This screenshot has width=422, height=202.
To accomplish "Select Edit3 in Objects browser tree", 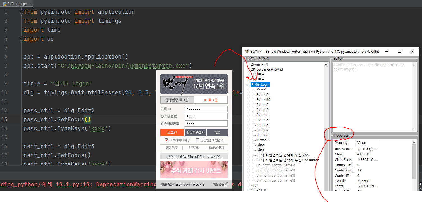I will pyautogui.click(x=260, y=150).
